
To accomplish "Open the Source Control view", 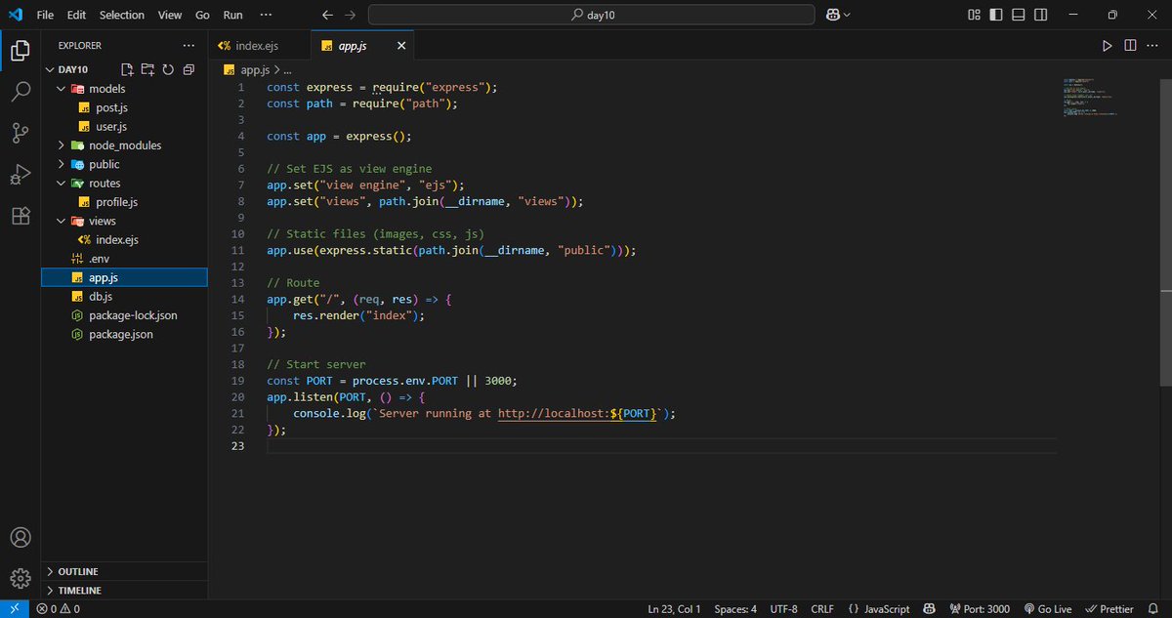I will coord(20,134).
